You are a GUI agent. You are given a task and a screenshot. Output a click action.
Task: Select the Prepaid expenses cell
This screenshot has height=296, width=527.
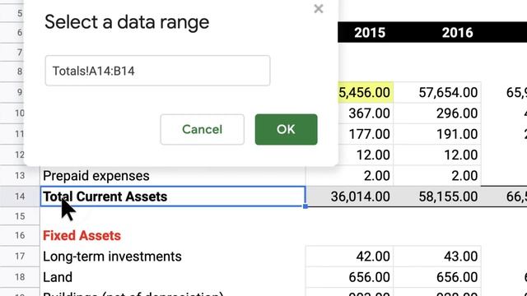173,176
